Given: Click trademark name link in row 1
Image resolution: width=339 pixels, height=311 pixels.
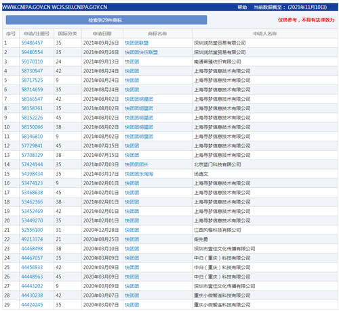Looking at the screenshot, I should pos(136,43).
